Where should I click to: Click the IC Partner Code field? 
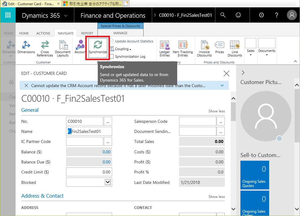(85, 141)
